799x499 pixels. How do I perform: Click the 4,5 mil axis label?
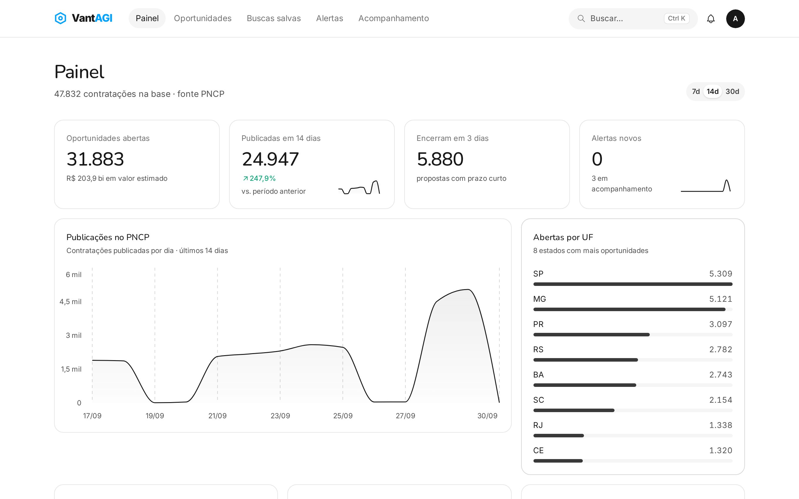pyautogui.click(x=70, y=302)
